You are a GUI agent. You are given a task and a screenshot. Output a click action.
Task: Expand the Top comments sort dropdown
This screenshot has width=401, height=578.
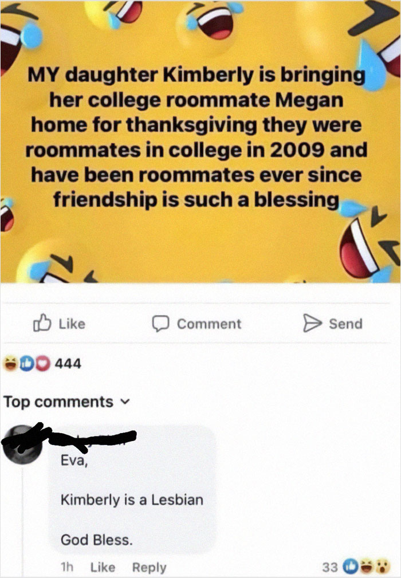click(67, 402)
